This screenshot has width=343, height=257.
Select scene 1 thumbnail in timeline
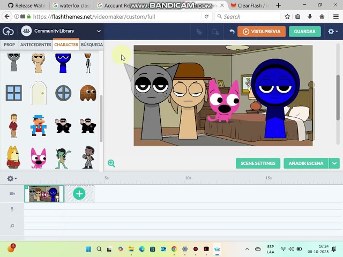coord(44,194)
